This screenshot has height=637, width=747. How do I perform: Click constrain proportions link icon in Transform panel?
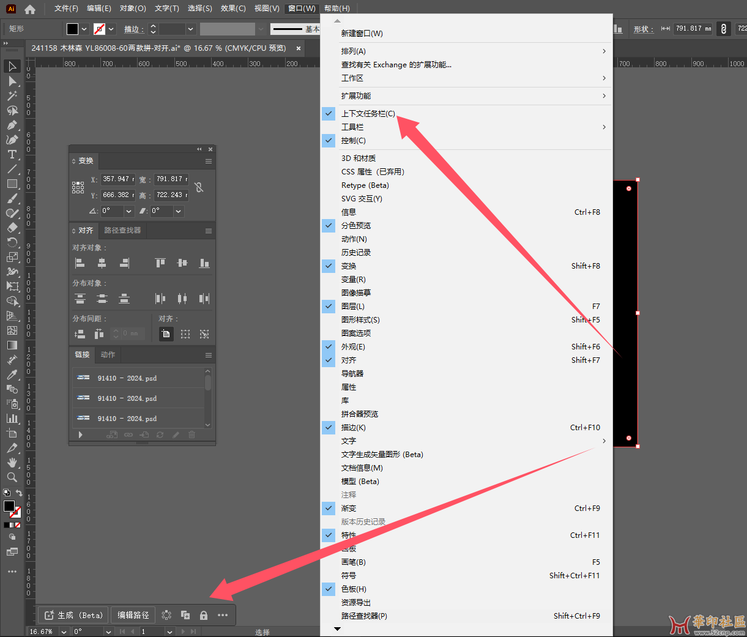[x=199, y=187]
